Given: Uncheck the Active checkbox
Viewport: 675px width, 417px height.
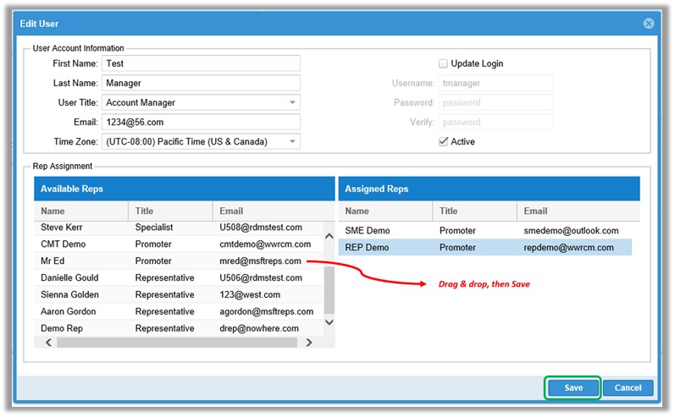Looking at the screenshot, I should tap(443, 141).
